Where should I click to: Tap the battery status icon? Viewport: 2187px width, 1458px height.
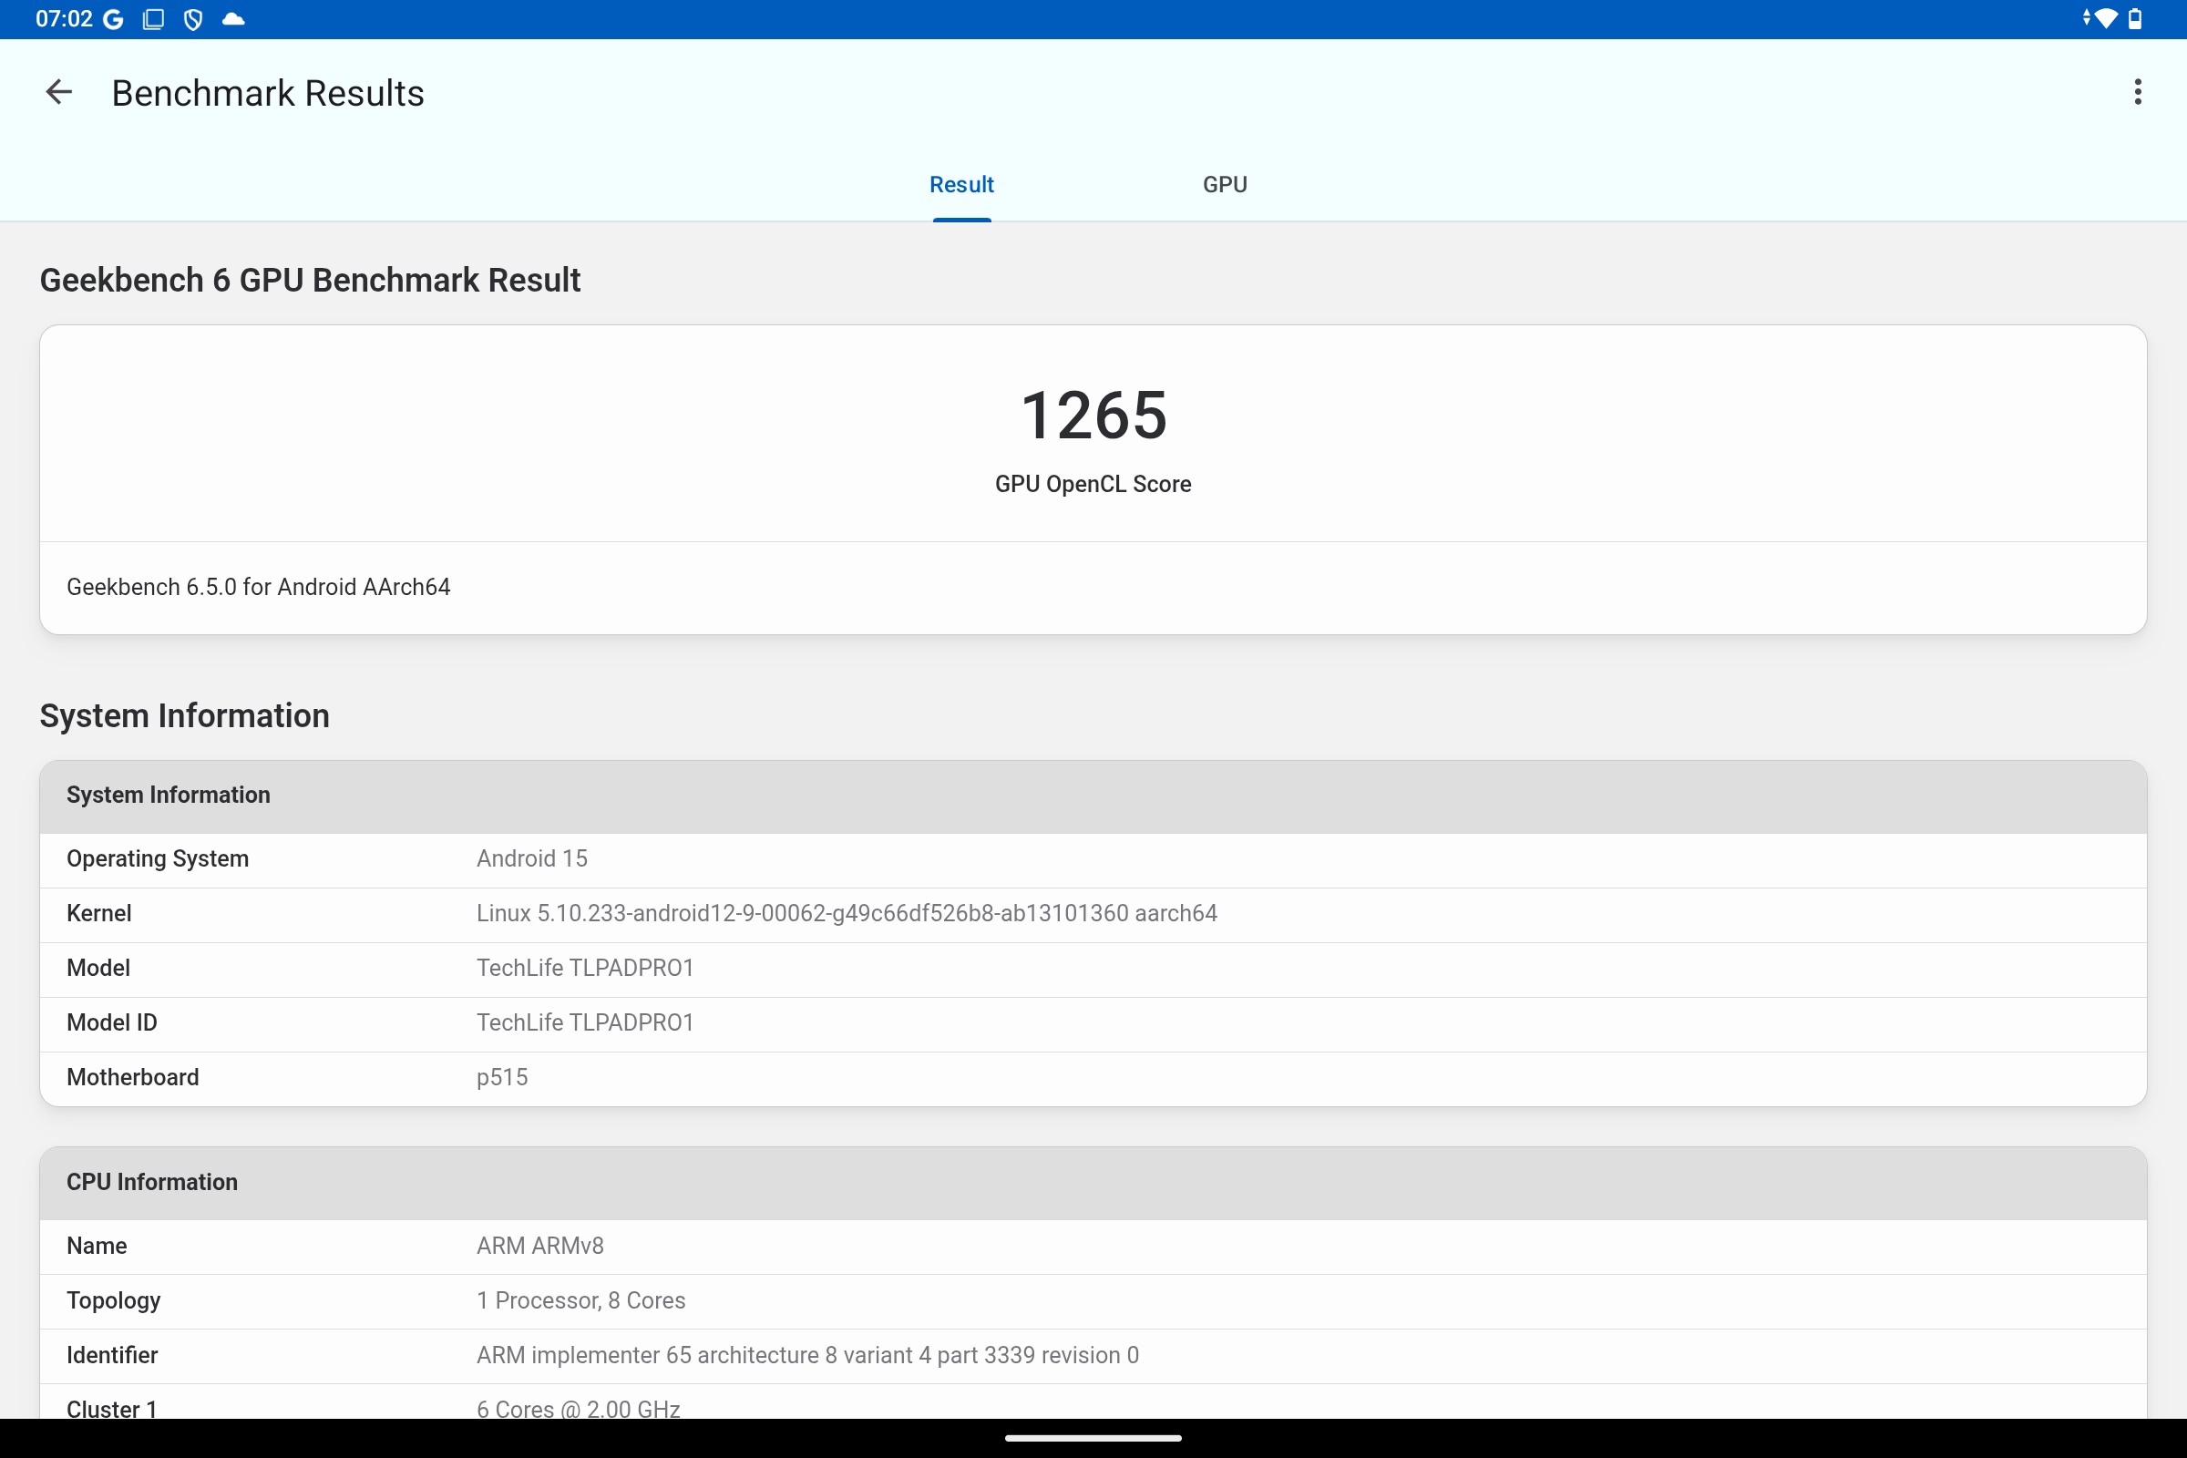click(2135, 18)
